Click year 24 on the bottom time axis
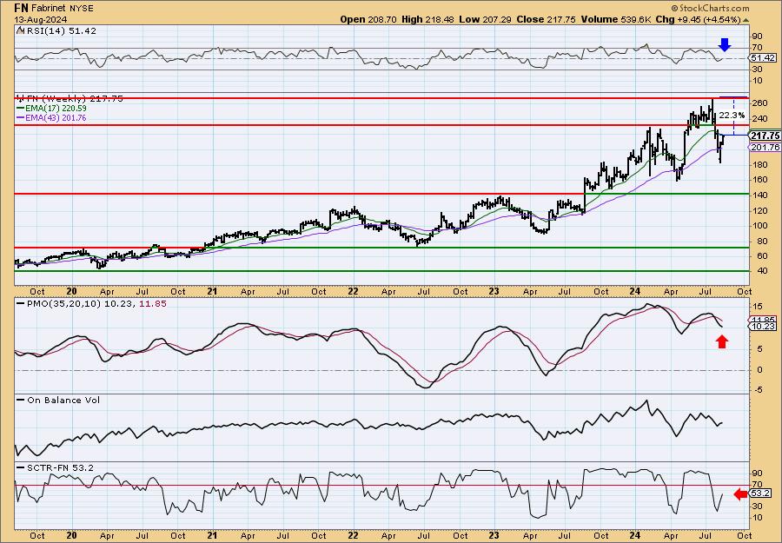 coord(635,535)
